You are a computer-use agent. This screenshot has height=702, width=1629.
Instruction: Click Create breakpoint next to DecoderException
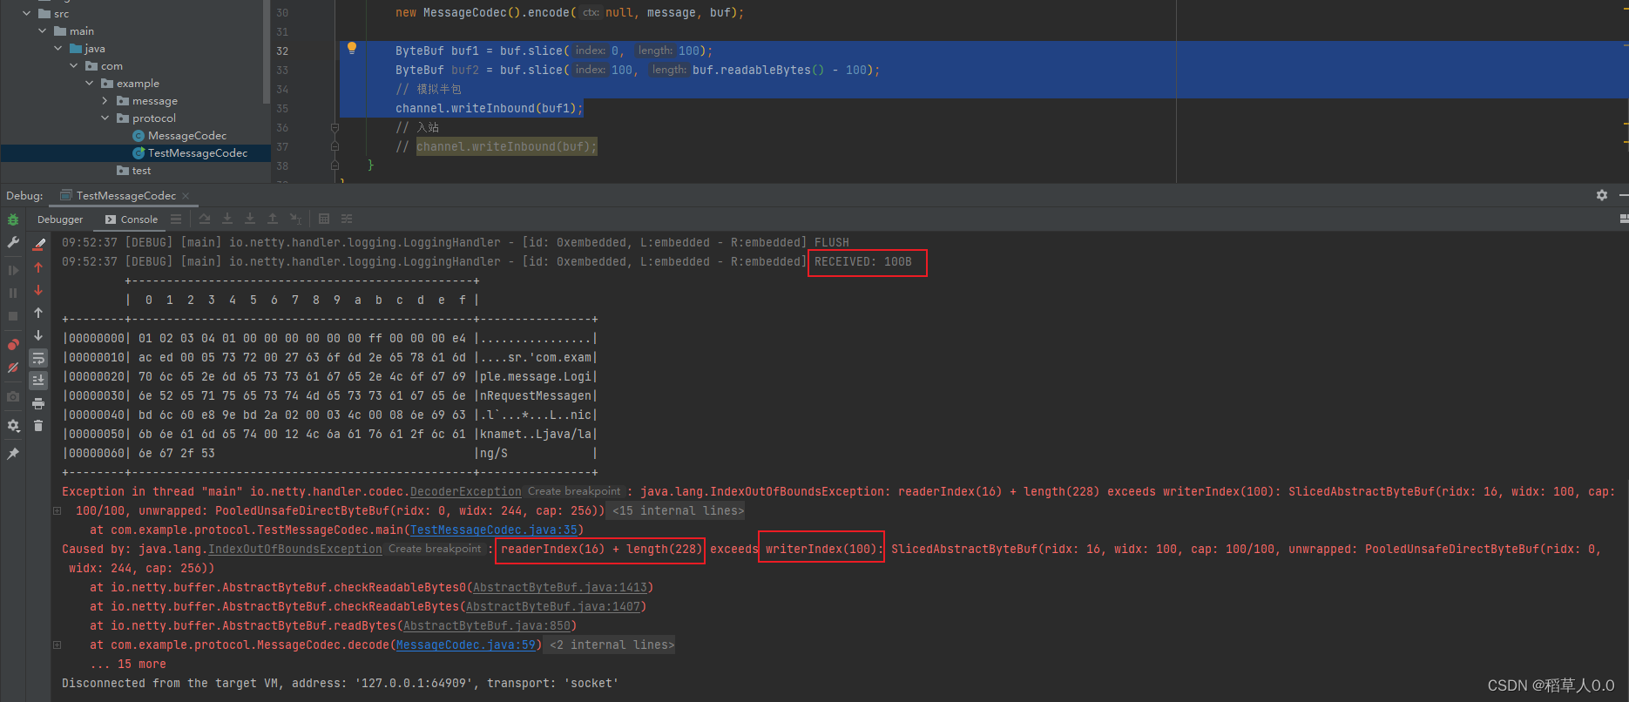pos(574,491)
